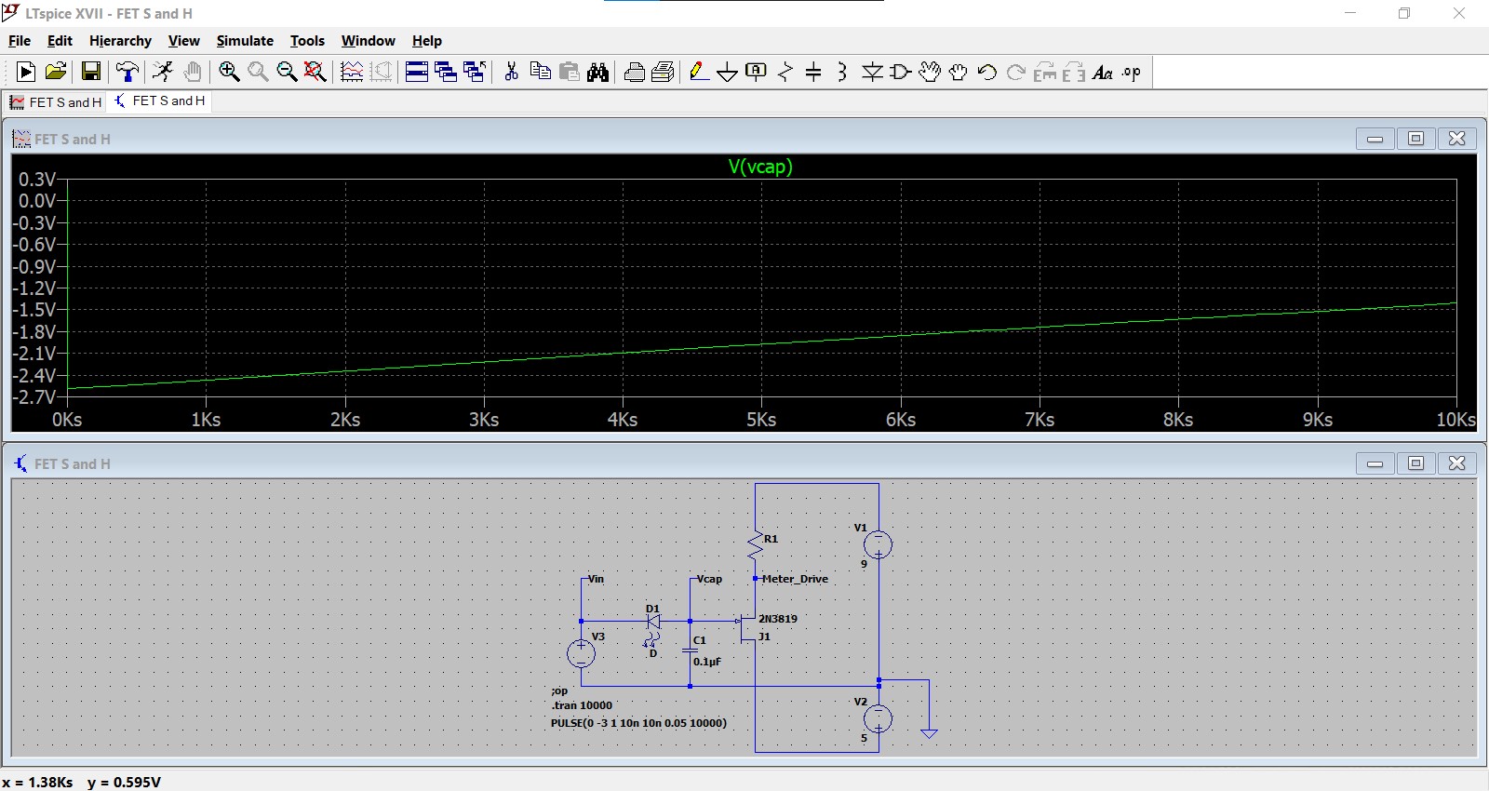Image resolution: width=1489 pixels, height=791 pixels.
Task: Click the Vcap net label
Action: (709, 579)
